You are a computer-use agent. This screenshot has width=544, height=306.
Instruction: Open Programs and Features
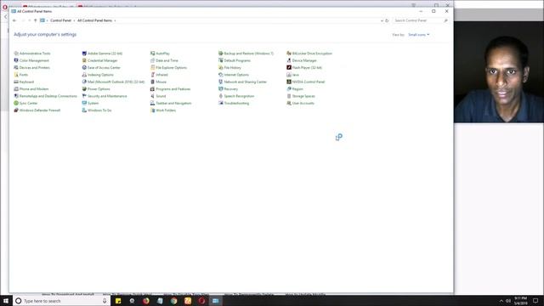171,88
